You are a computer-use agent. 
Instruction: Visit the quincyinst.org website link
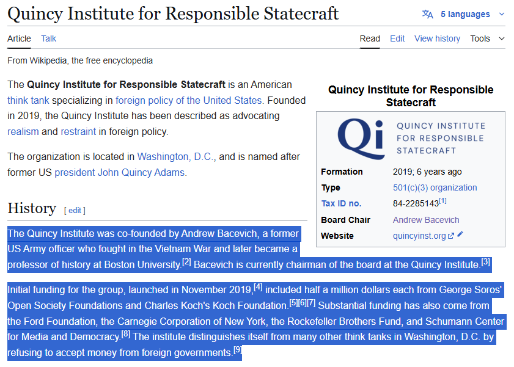(x=419, y=236)
